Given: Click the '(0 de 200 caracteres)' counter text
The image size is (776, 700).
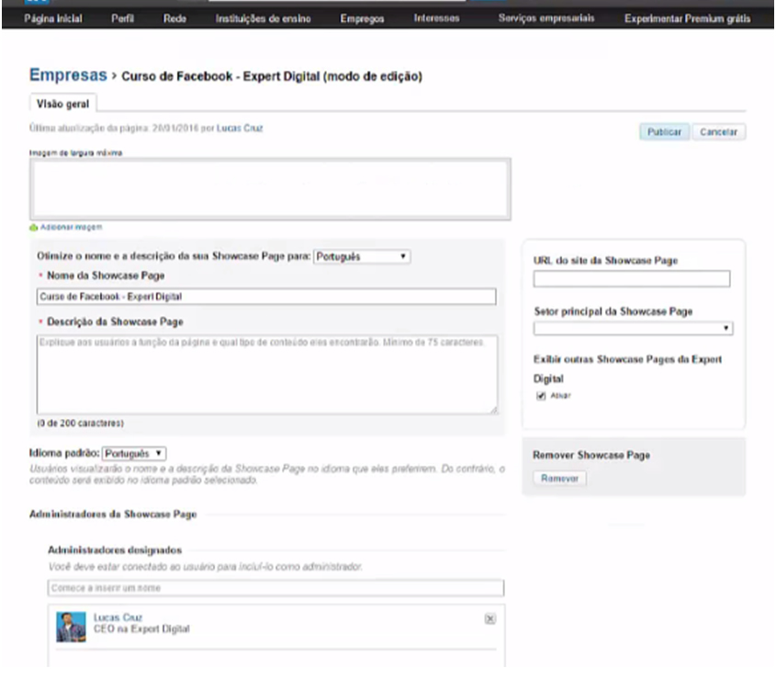Looking at the screenshot, I should 80,423.
